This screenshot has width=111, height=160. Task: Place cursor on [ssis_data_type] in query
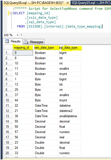point(42,18)
